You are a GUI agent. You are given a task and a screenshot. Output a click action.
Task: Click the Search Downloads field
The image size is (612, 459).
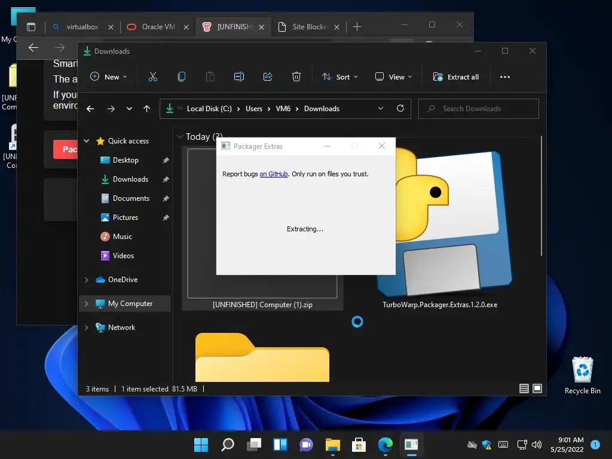(x=479, y=109)
